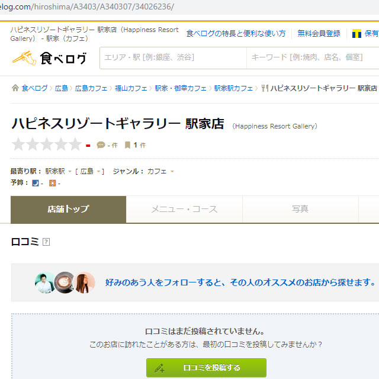Click the 福山カフェ breadcrumb link
The height and width of the screenshot is (379, 379).
[131, 88]
